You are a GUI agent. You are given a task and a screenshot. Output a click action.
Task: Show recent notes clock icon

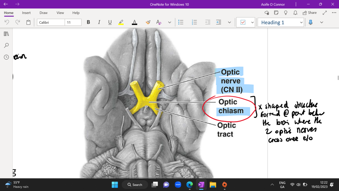pyautogui.click(x=6, y=57)
